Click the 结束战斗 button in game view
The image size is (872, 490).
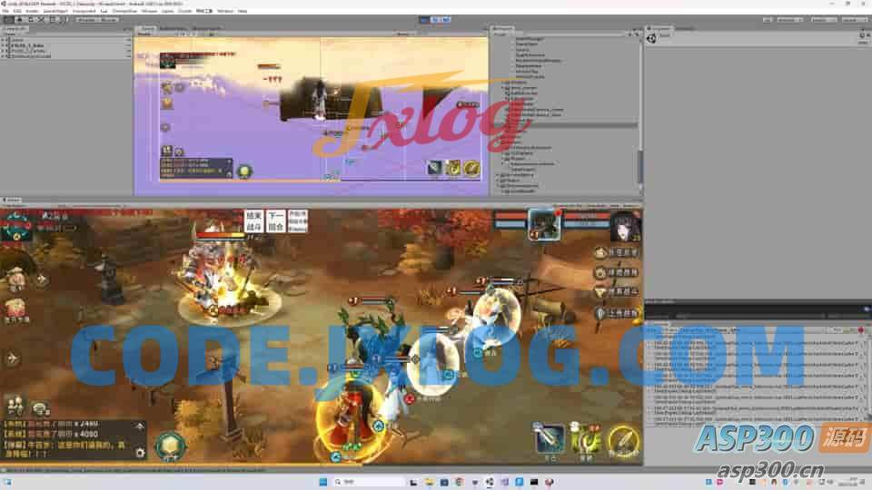tap(253, 220)
